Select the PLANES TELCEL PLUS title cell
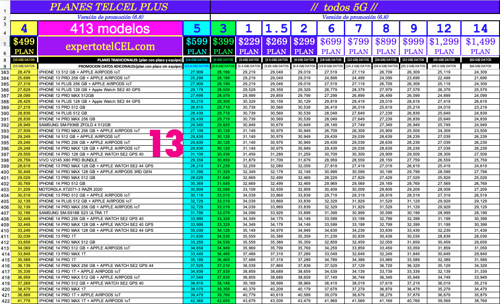500x304 pixels. tap(110, 7)
